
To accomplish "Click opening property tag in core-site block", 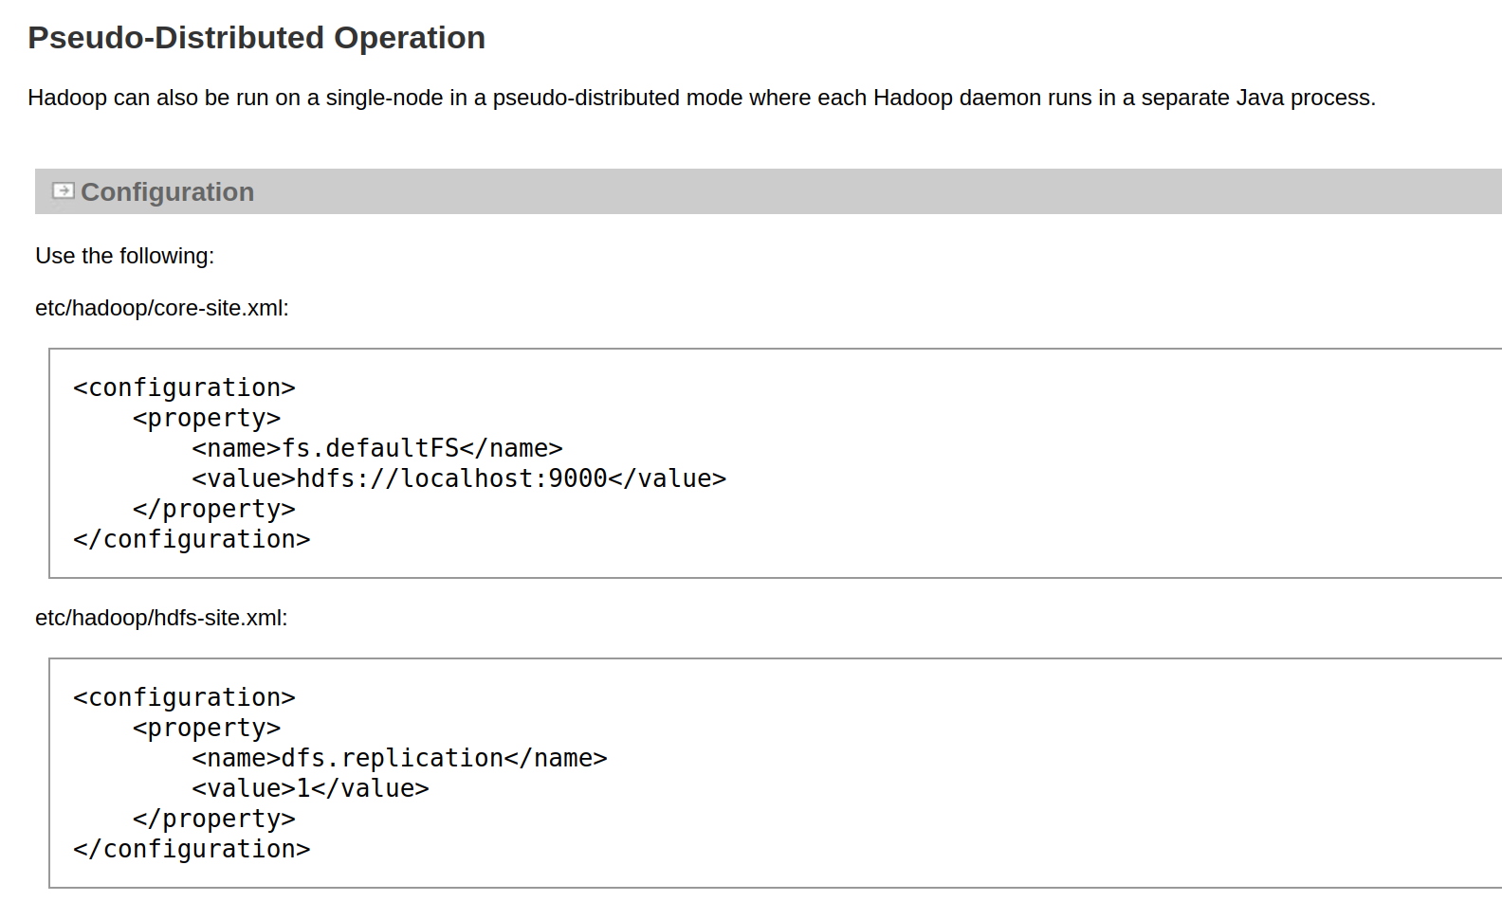I will point(207,418).
